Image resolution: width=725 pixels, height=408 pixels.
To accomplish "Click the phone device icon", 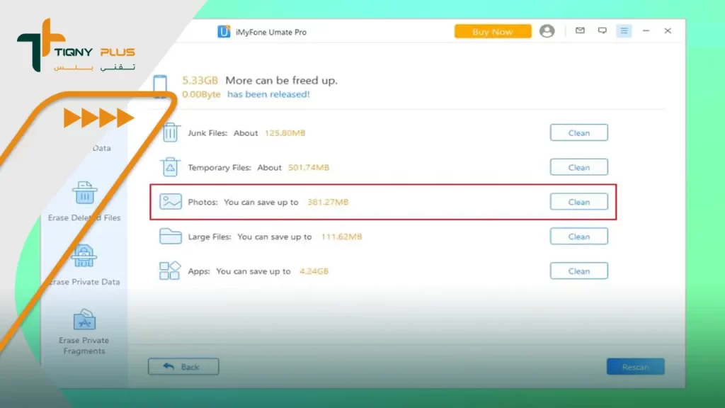I will 160,86.
